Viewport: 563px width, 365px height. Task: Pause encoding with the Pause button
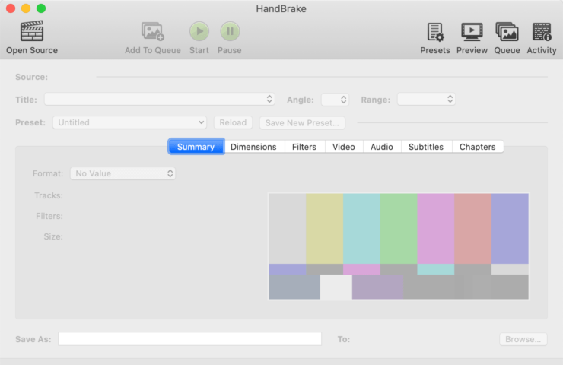pos(230,32)
